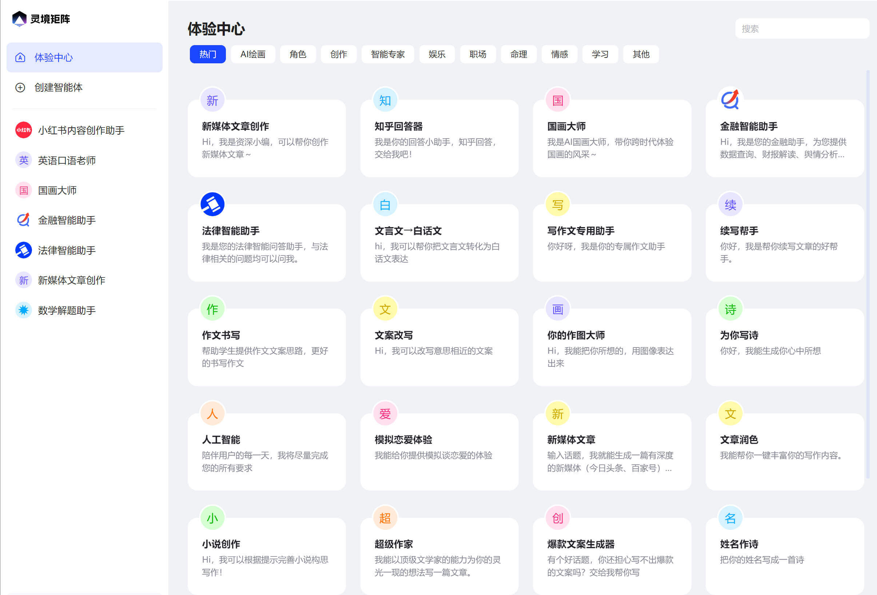This screenshot has height=595, width=877.
Task: Click the 英语口语老师 sidebar icon
Action: tap(23, 160)
